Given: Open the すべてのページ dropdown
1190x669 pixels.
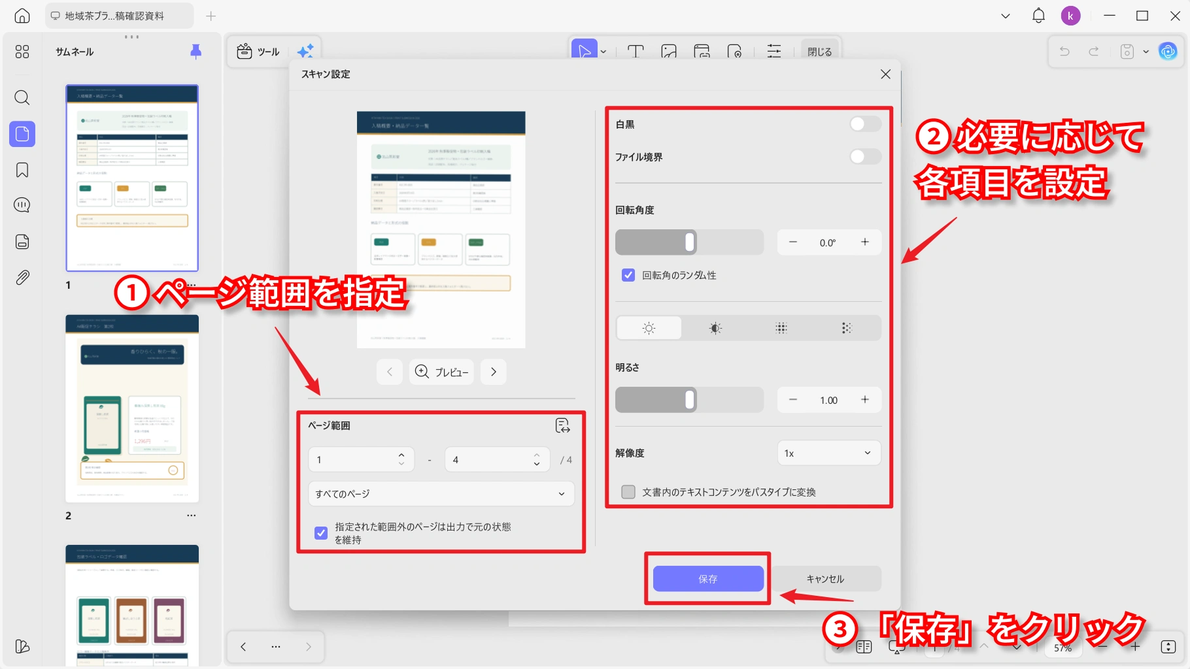Looking at the screenshot, I should click(441, 494).
